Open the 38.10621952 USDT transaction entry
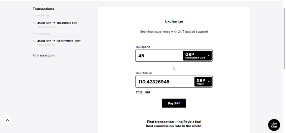This screenshot has height=133, width=286. point(59,41)
